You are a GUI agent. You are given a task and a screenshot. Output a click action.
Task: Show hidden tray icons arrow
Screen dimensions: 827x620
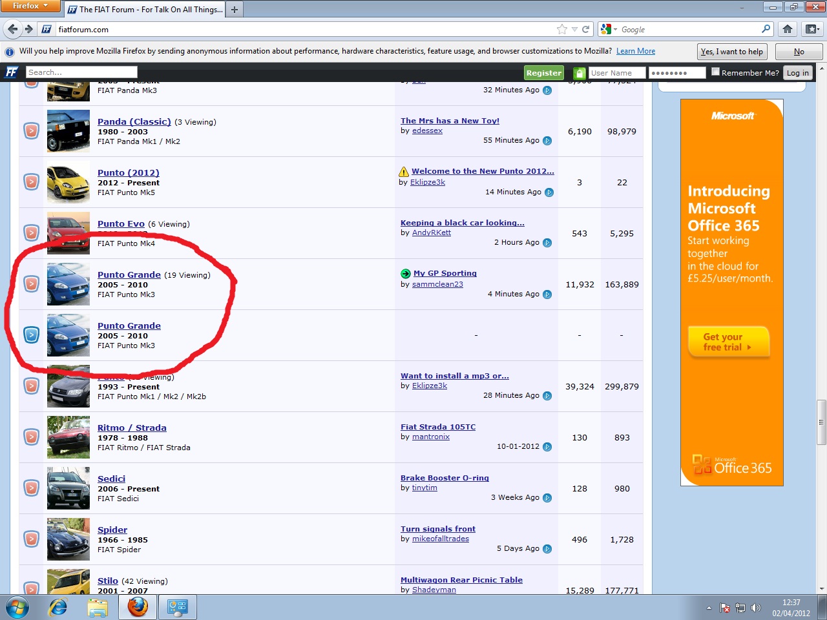(x=709, y=608)
